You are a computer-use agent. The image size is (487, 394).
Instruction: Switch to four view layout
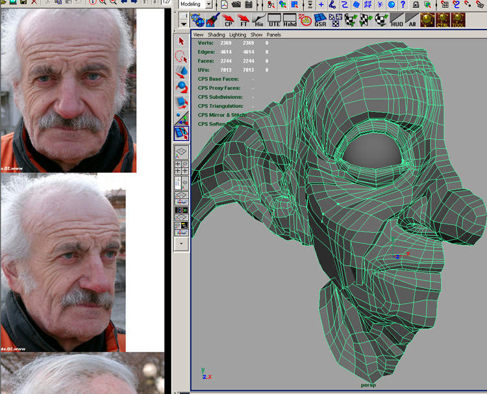pos(182,167)
